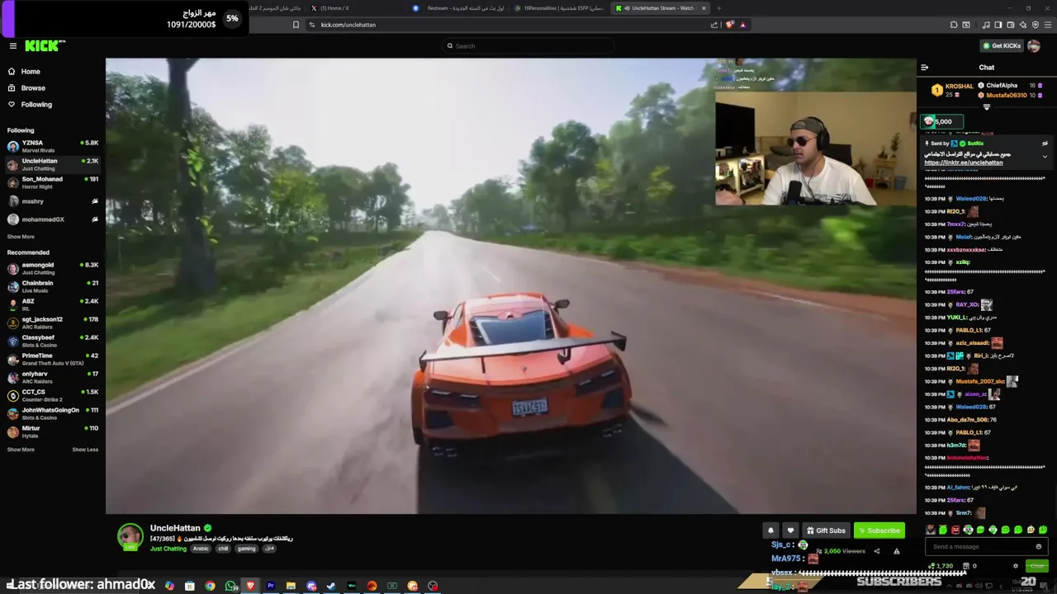The image size is (1057, 594).
Task: Open Brave Shields lion icon
Action: 730,25
